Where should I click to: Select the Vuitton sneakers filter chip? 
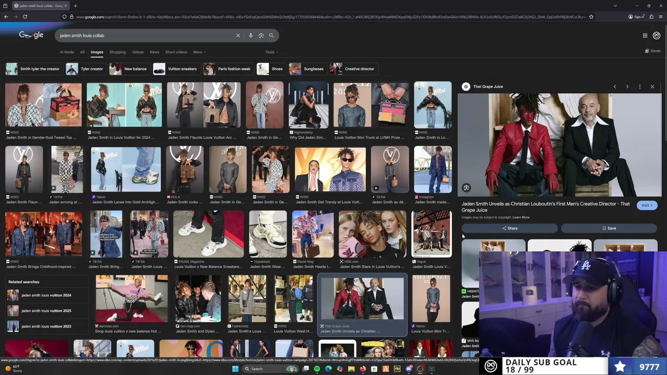pyautogui.click(x=176, y=69)
